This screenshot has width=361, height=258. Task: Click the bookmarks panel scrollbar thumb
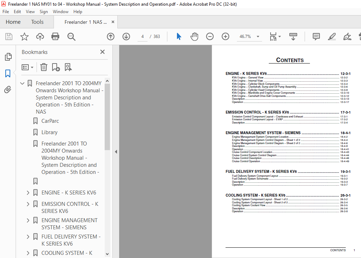click(x=107, y=116)
